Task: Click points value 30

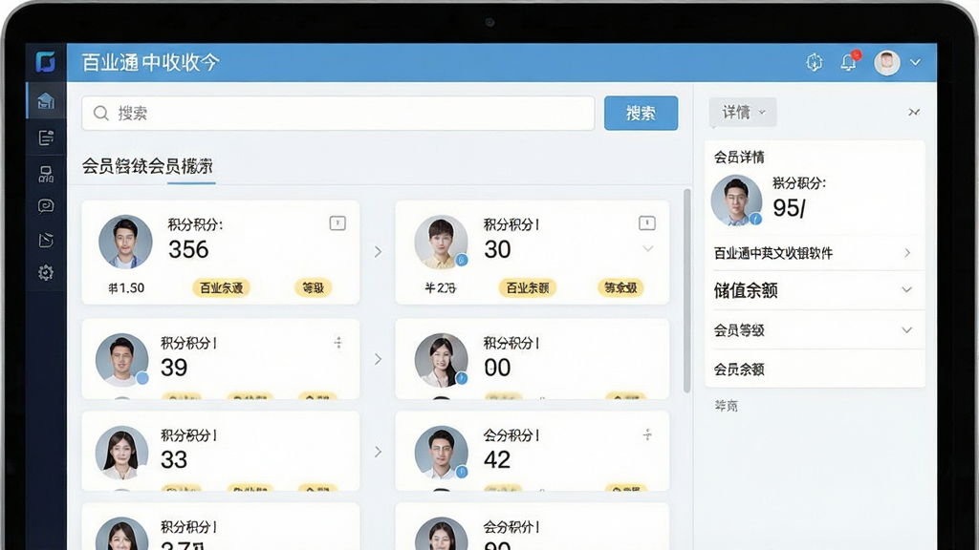Action: click(x=497, y=249)
